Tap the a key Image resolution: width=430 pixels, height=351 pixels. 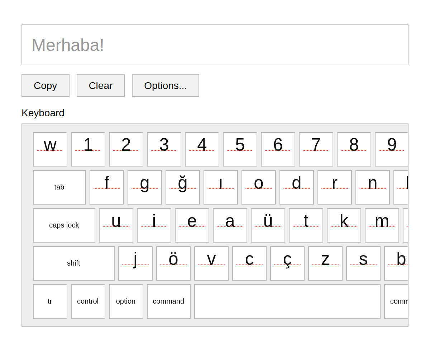point(230,225)
